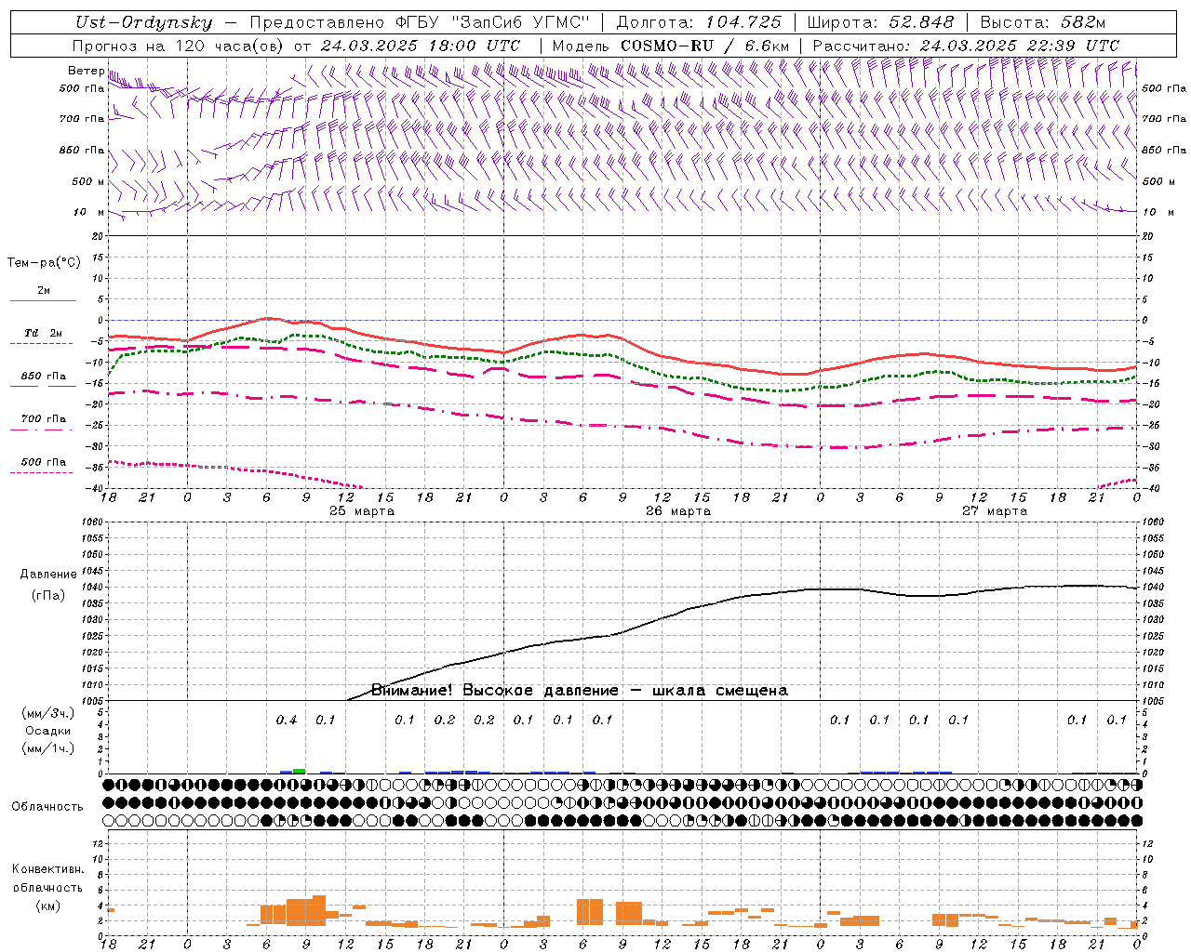
Task: Select the 'Конвективн.' convective cloud label
Action: 47,869
